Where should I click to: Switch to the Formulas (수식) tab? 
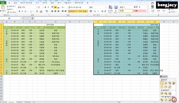(37, 3)
